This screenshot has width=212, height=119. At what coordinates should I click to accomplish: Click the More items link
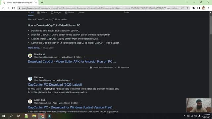click(x=34, y=48)
